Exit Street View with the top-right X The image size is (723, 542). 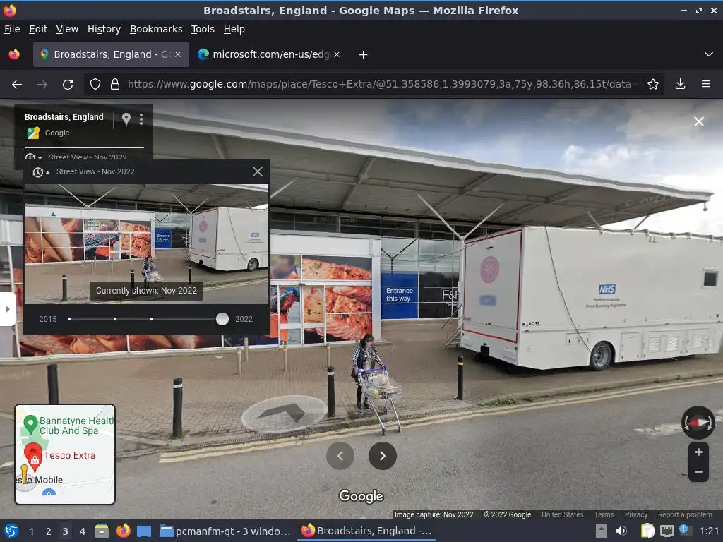pyautogui.click(x=698, y=121)
